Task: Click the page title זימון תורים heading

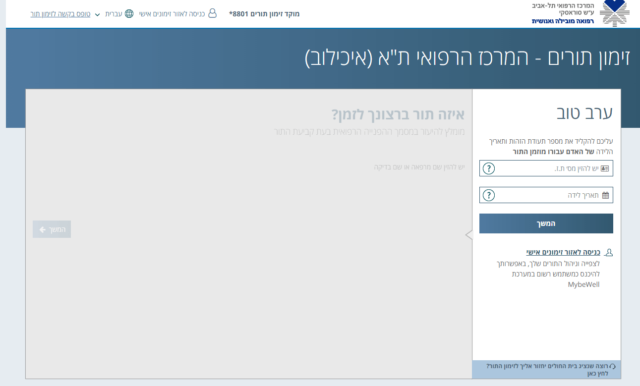Action: coord(467,58)
